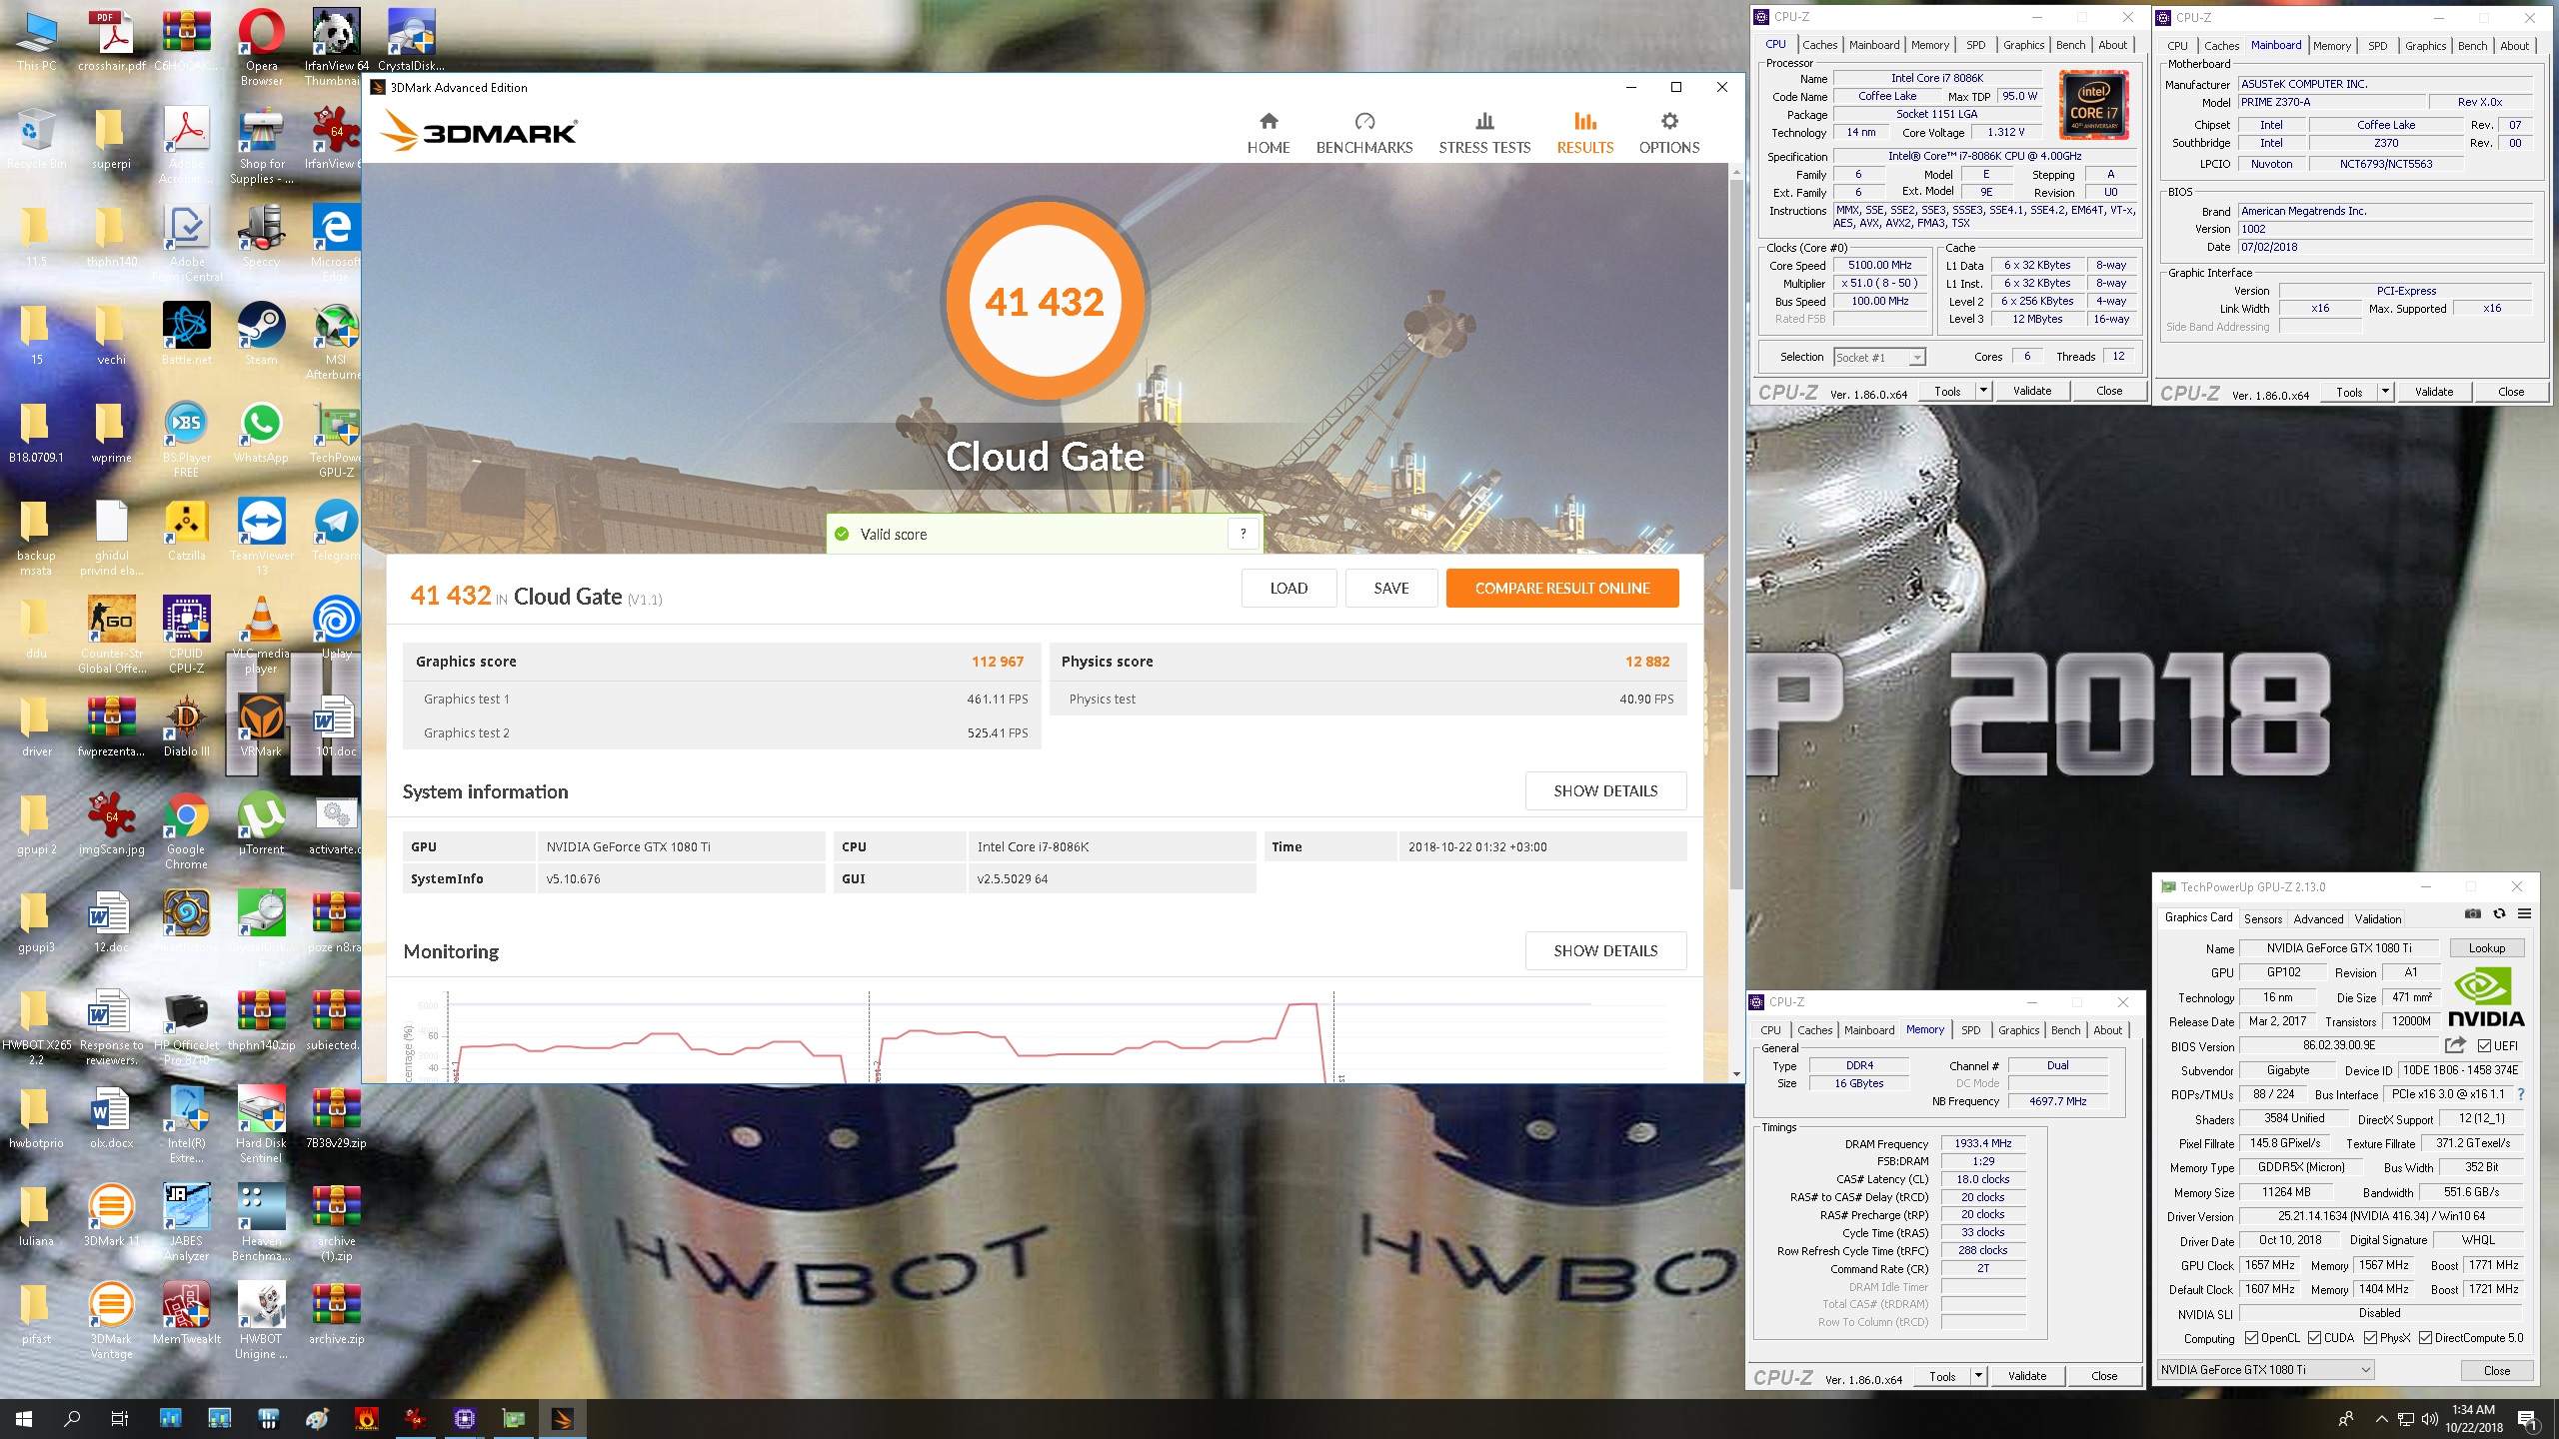
Task: Click the clock and date in taskbar
Action: pos(2473,1418)
